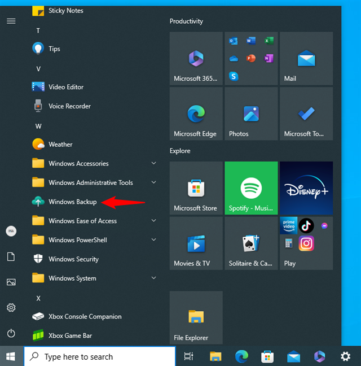Open the Disney+ tile
Image resolution: width=361 pixels, height=366 pixels.
coord(306,188)
